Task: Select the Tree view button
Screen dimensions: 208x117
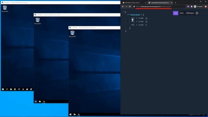Action: pyautogui.click(x=175, y=13)
